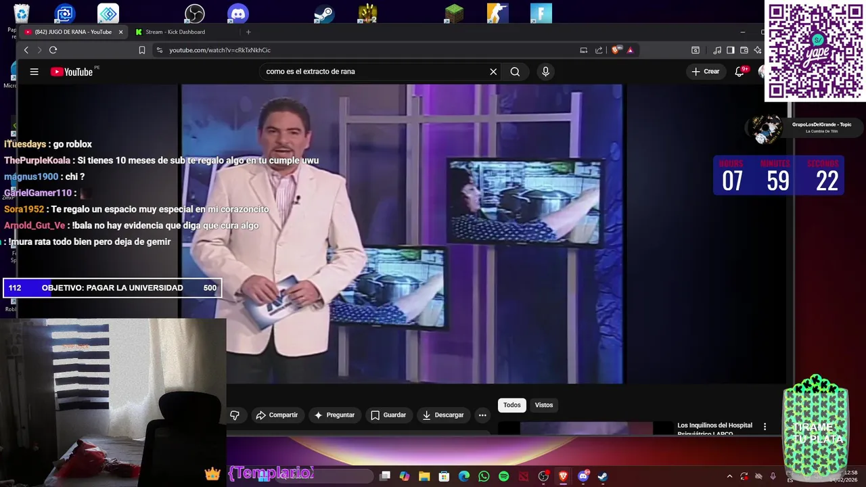
Task: Open OBS Studio desktop shortcut
Action: click(195, 14)
